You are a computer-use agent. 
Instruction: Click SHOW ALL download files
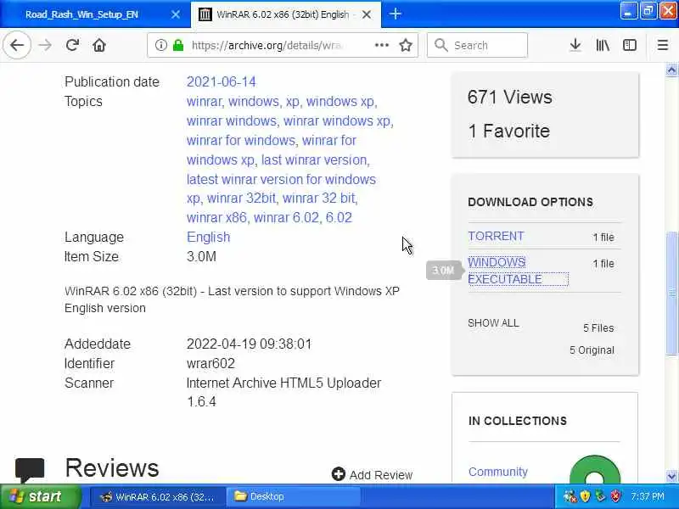tap(493, 323)
